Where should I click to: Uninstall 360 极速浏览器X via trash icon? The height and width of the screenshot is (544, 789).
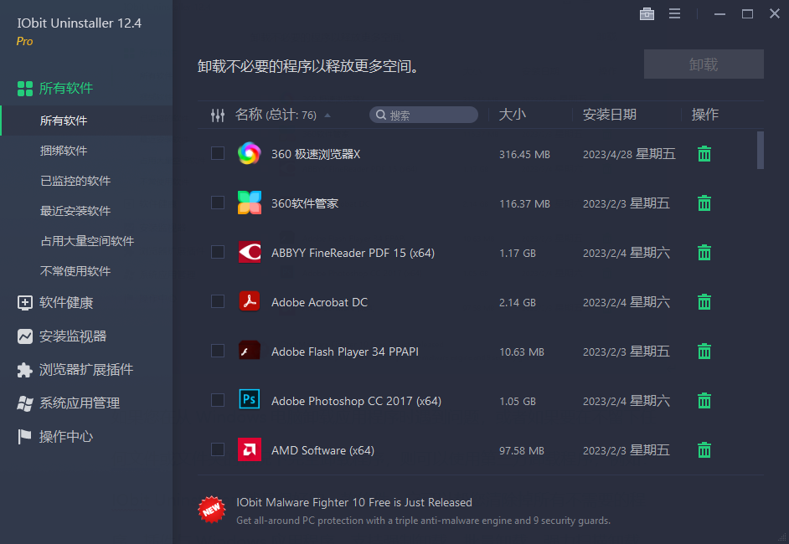[x=704, y=153]
